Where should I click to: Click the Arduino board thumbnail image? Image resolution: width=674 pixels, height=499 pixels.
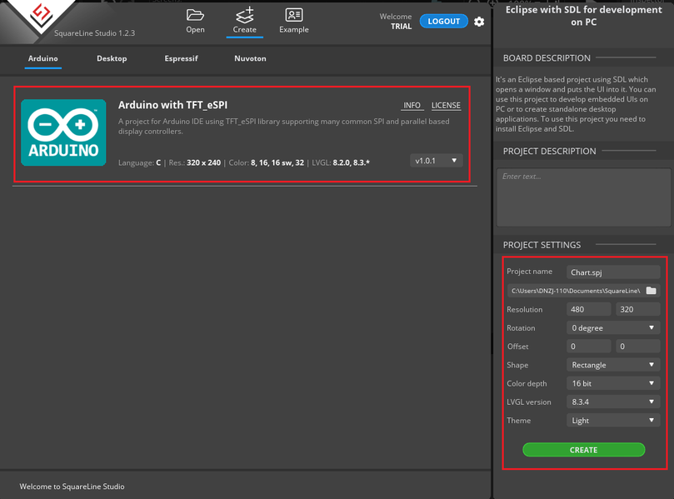[63, 132]
